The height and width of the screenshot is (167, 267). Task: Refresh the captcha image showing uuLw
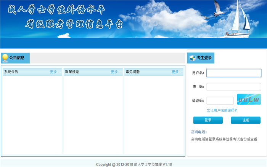point(249,99)
